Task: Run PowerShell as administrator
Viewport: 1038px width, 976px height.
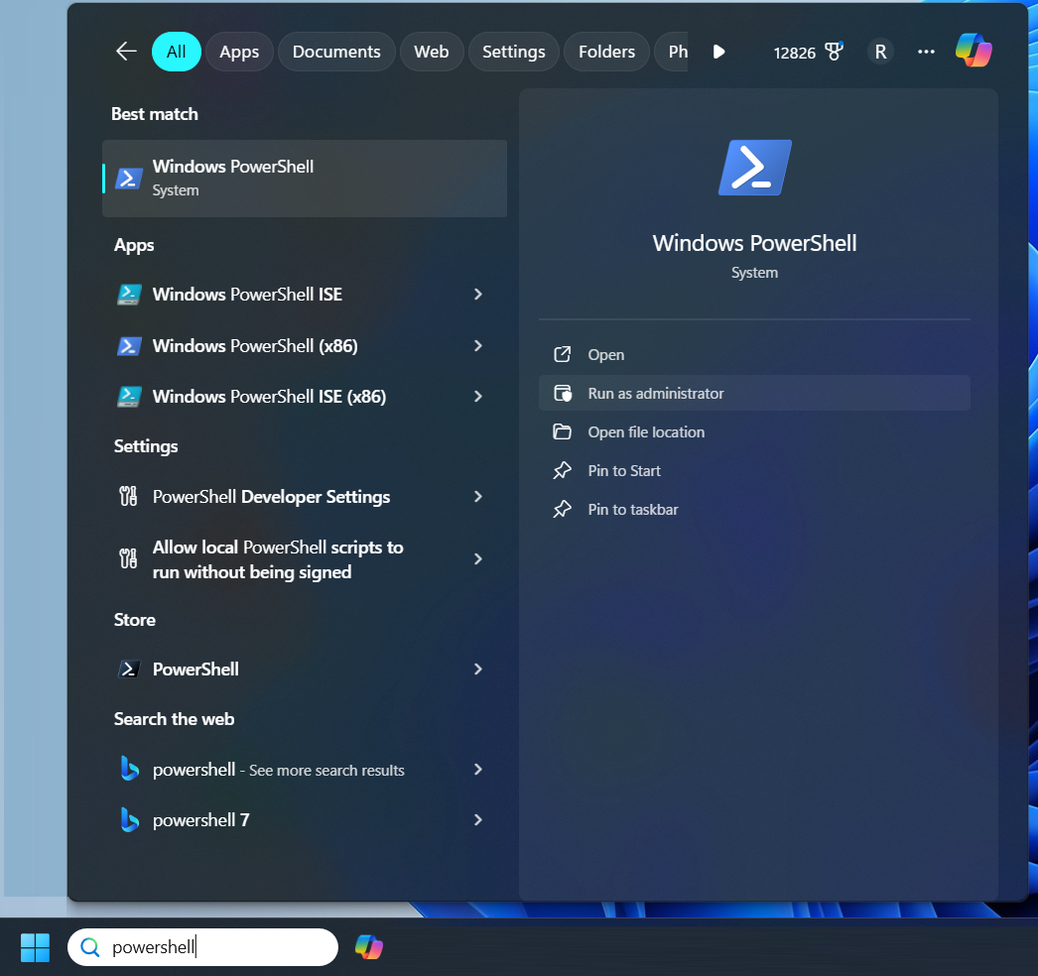Action: (x=656, y=393)
